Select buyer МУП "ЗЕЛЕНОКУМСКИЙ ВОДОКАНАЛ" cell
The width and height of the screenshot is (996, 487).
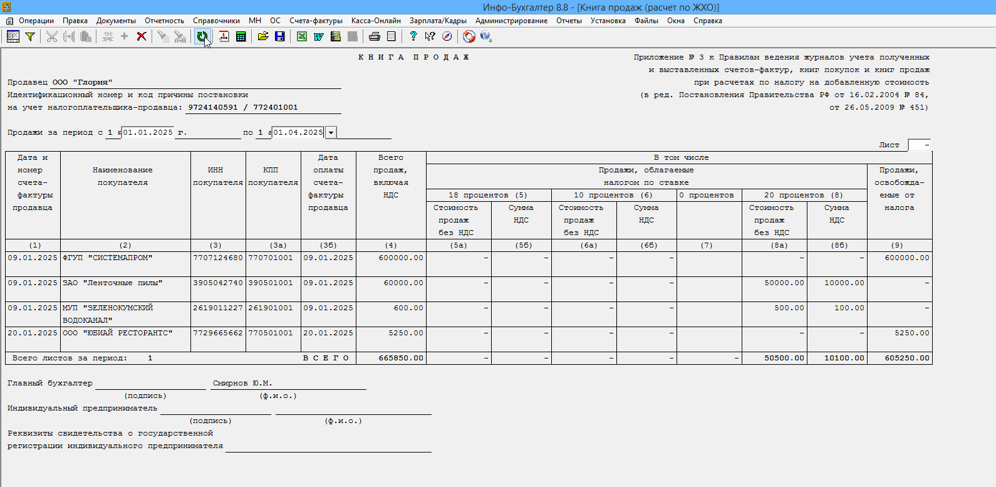[x=125, y=314]
